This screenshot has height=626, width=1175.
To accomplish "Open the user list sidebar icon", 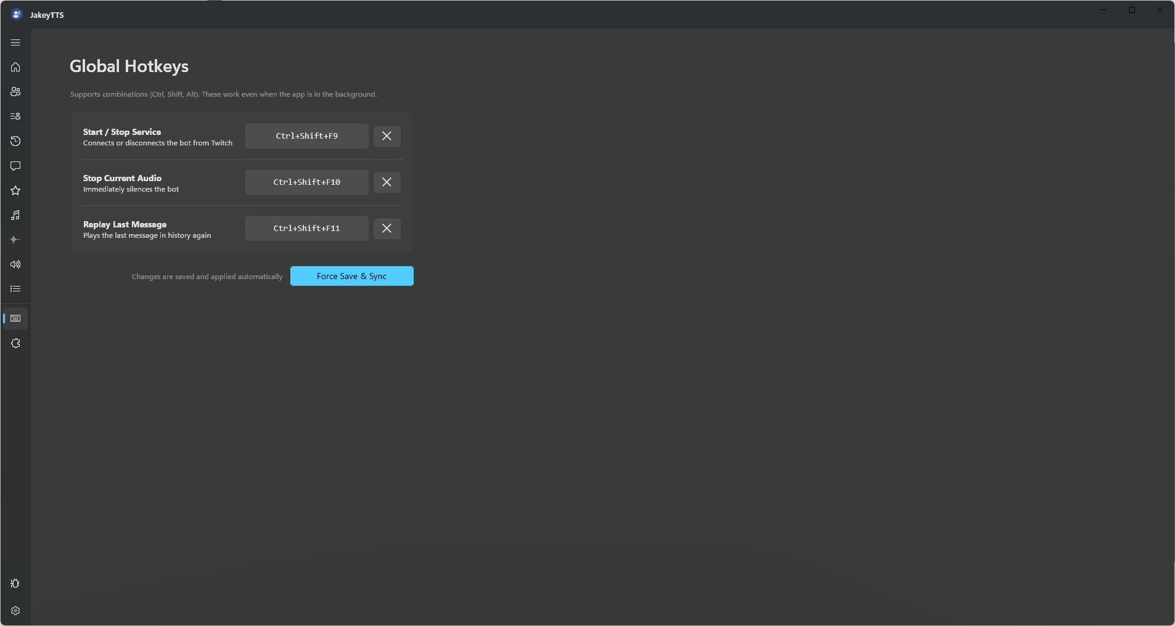I will point(15,116).
